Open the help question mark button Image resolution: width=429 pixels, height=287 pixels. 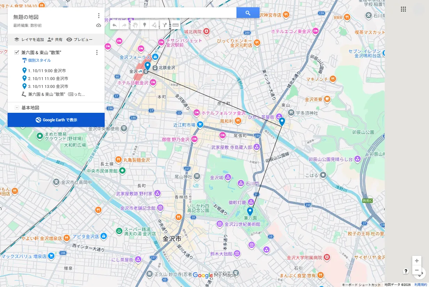tap(406, 271)
